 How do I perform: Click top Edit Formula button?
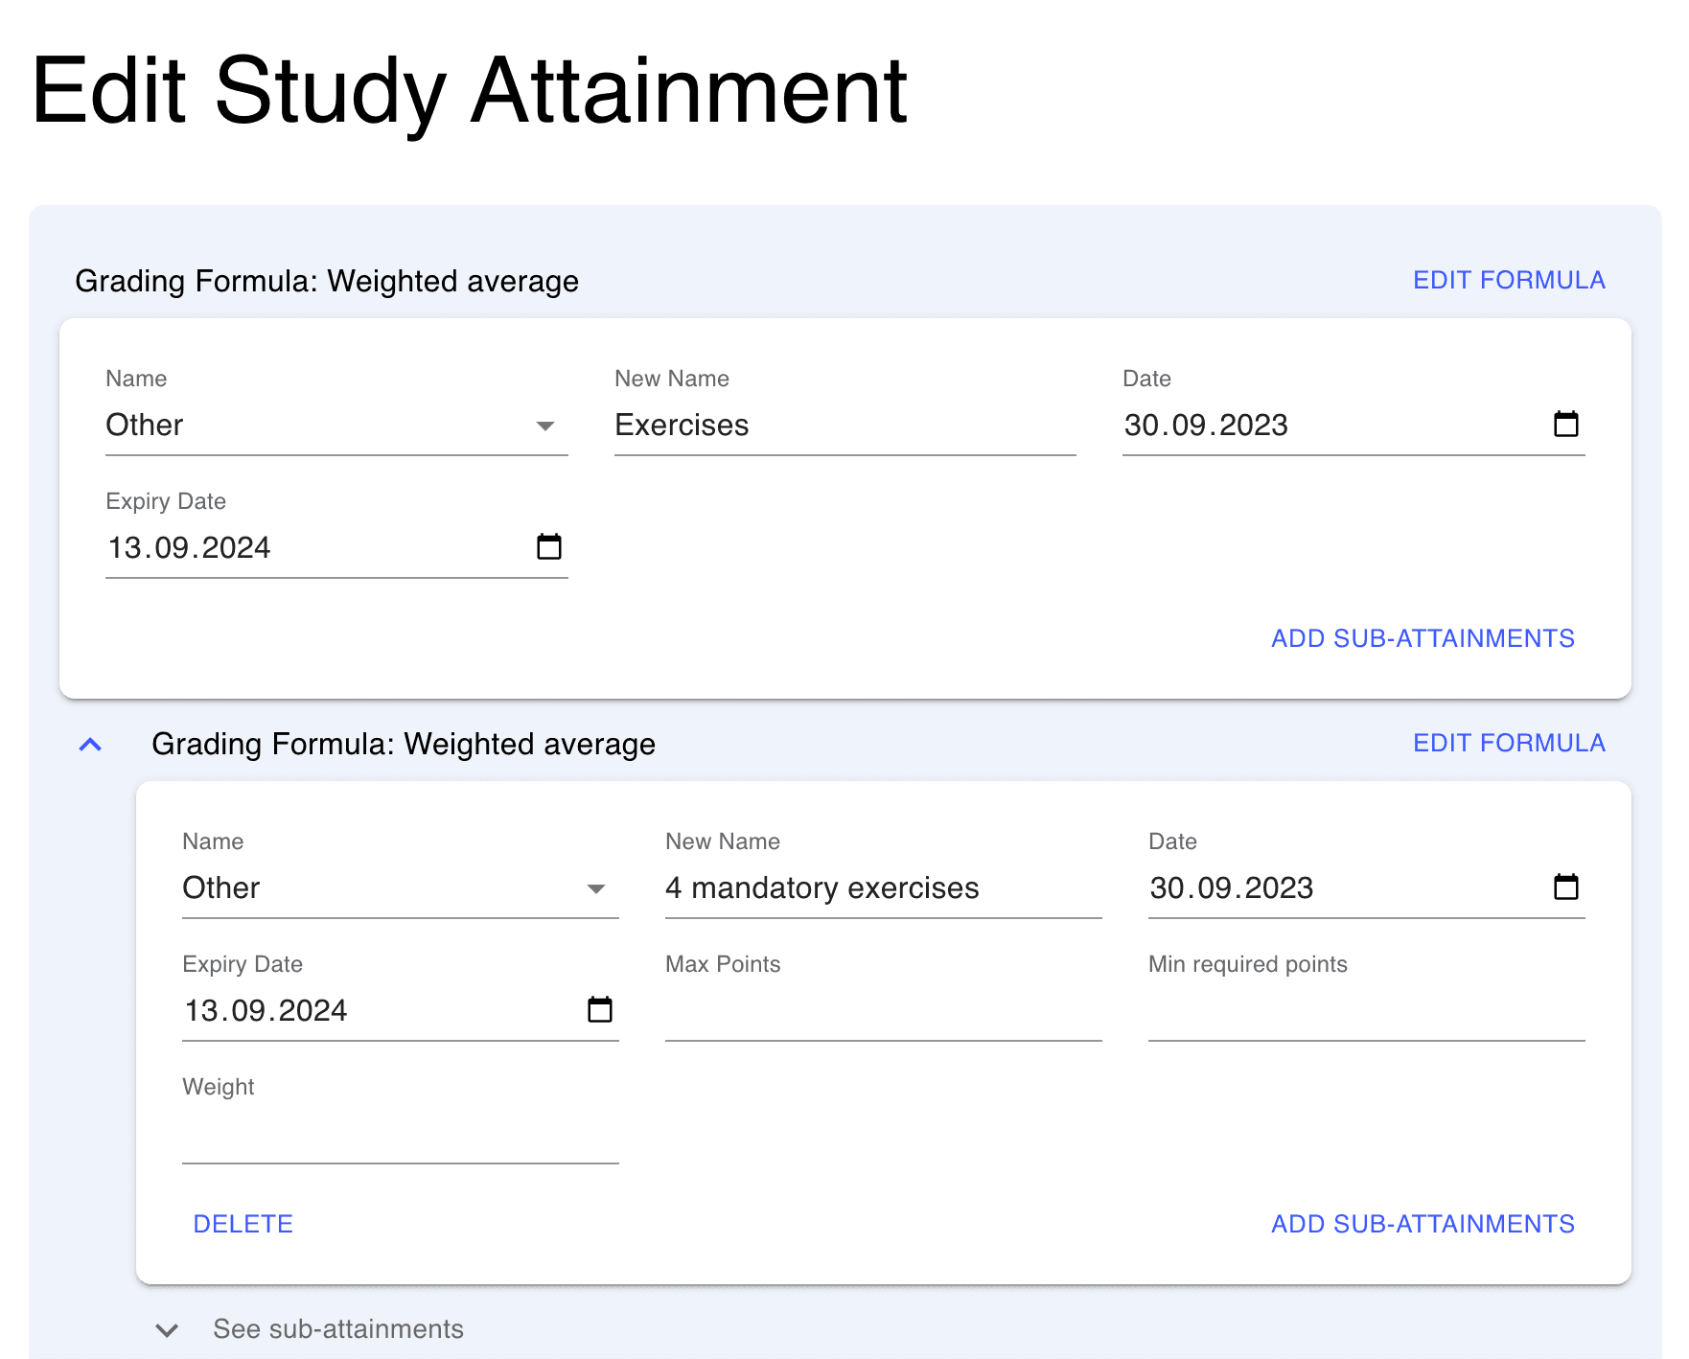click(x=1508, y=280)
